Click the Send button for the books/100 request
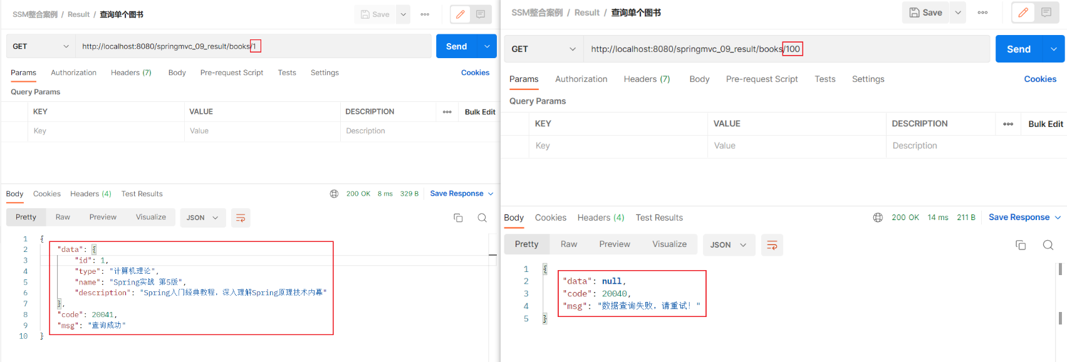Viewport: 1067px width, 362px height. tap(1018, 49)
